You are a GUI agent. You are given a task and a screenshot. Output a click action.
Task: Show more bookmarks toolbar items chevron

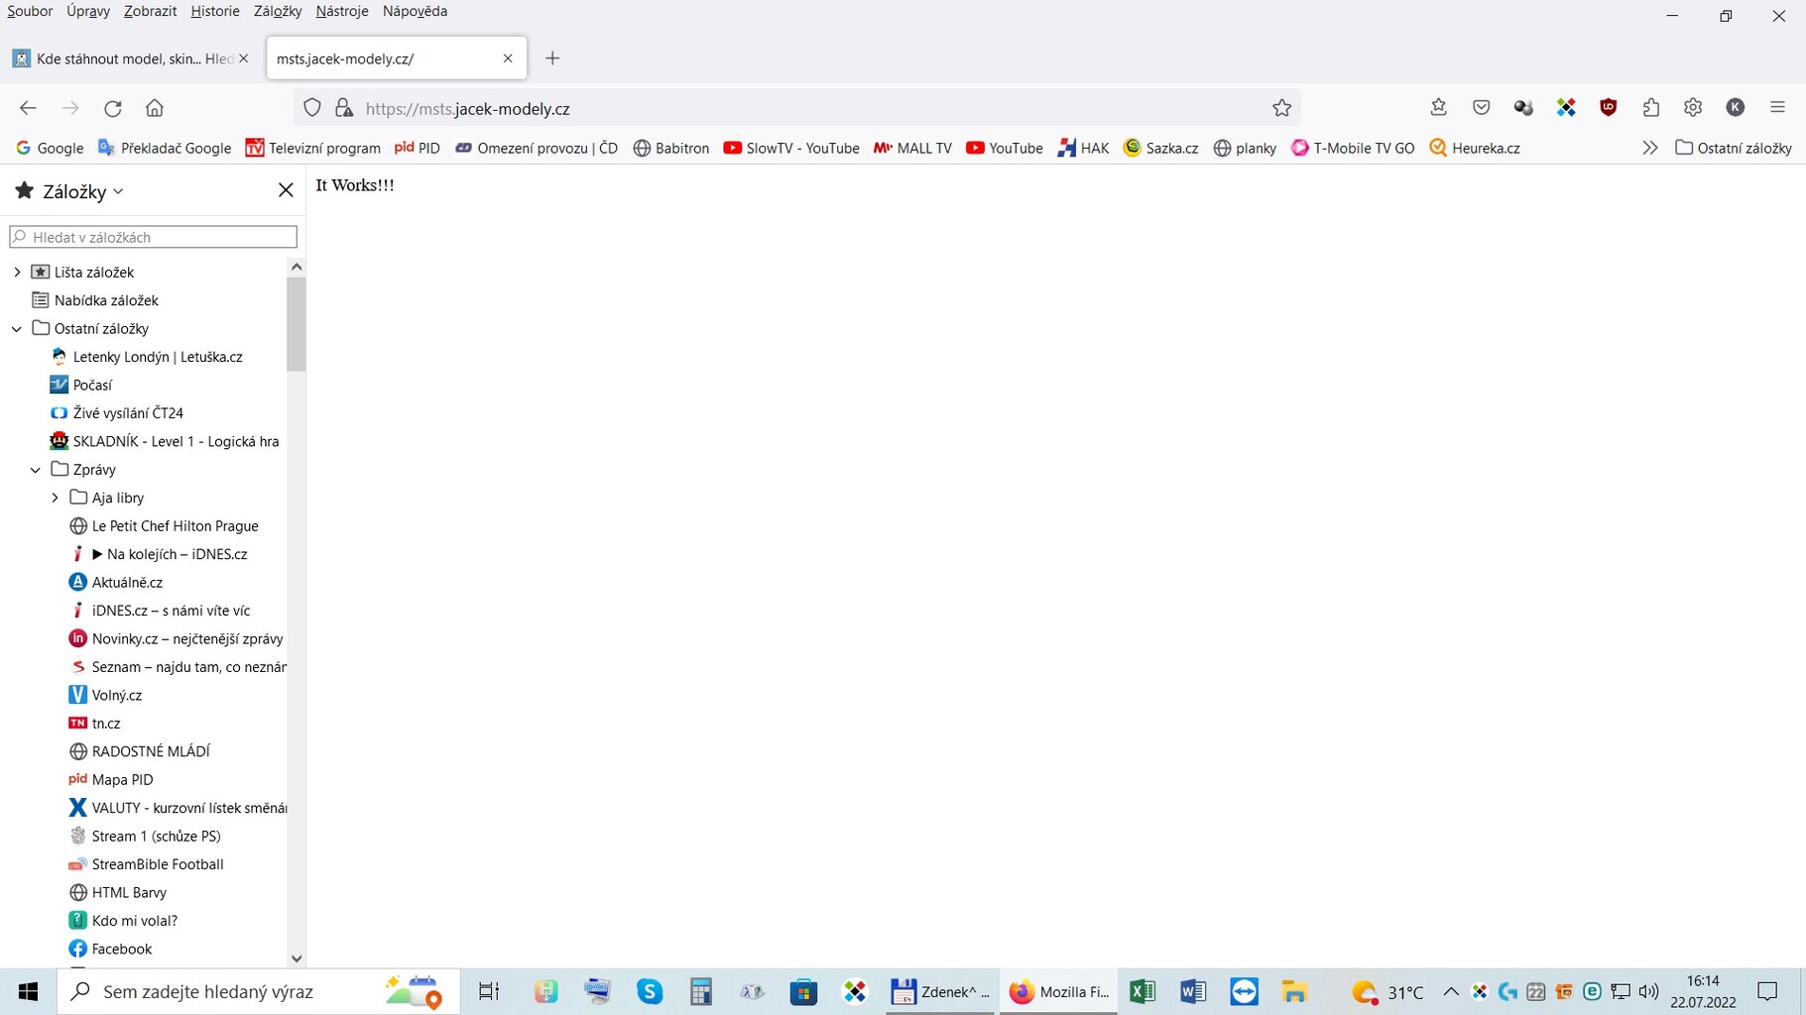point(1649,148)
